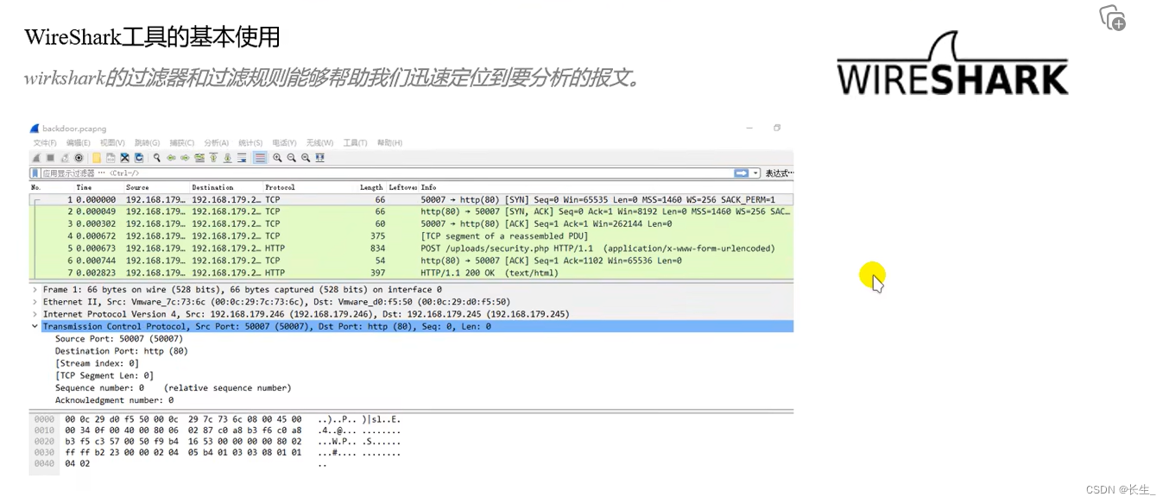Select the 'Destination Port: http (80)' line
The width and height of the screenshot is (1169, 503).
pyautogui.click(x=122, y=351)
